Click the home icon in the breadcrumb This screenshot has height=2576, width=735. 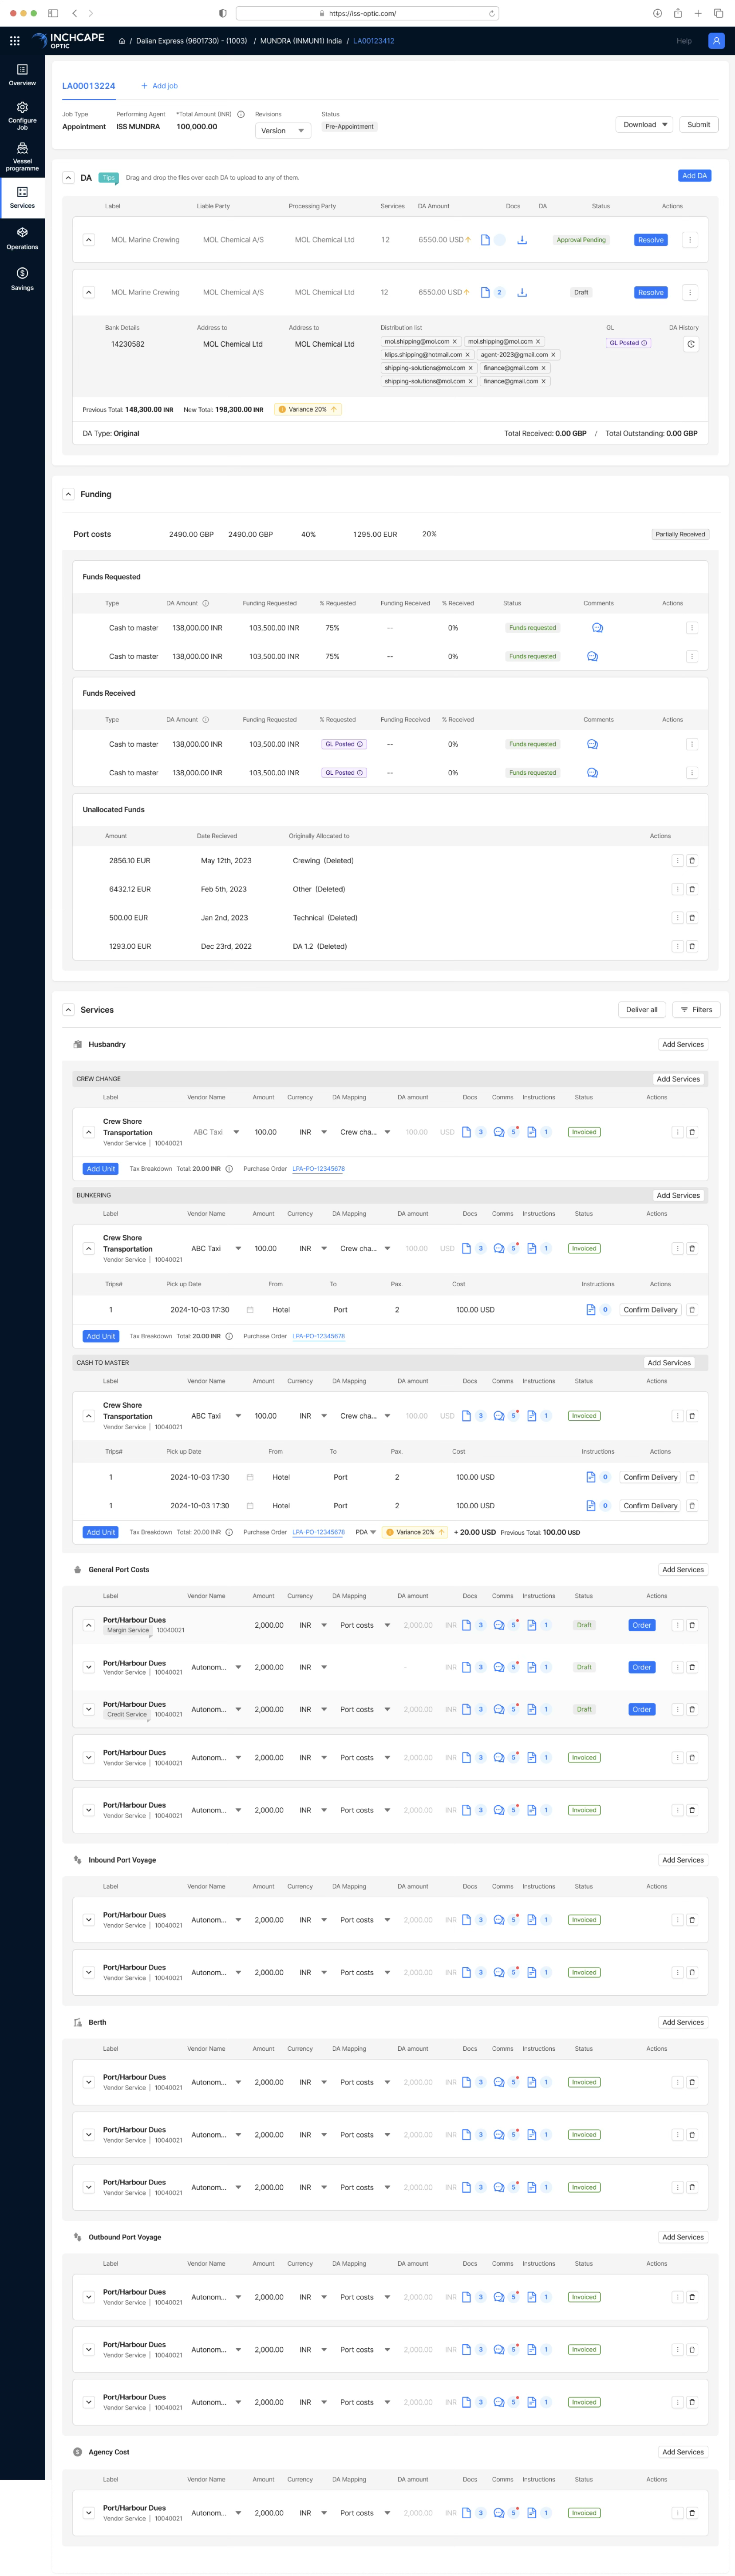[x=122, y=41]
